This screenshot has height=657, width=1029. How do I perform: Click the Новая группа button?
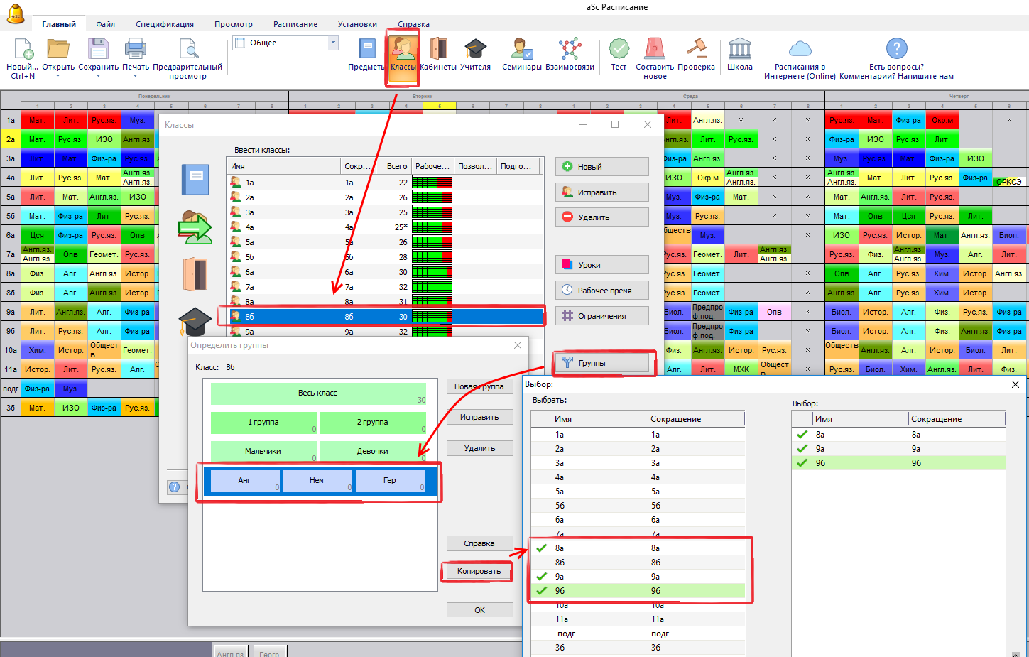tap(479, 386)
